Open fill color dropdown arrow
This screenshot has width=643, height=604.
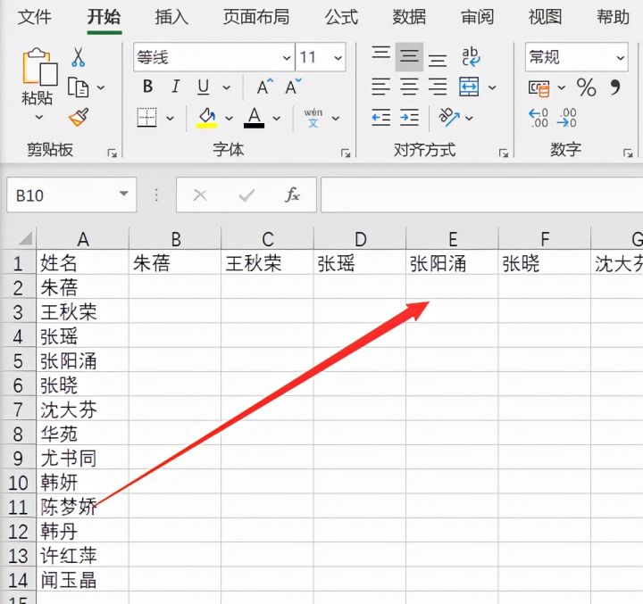[x=230, y=119]
